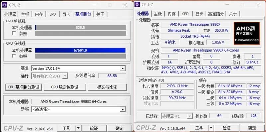Viewport: 266px width, 132px height.
Task: Click 本机处理器 field Threadripper 9980X 64-Cores
Action: coord(78,102)
